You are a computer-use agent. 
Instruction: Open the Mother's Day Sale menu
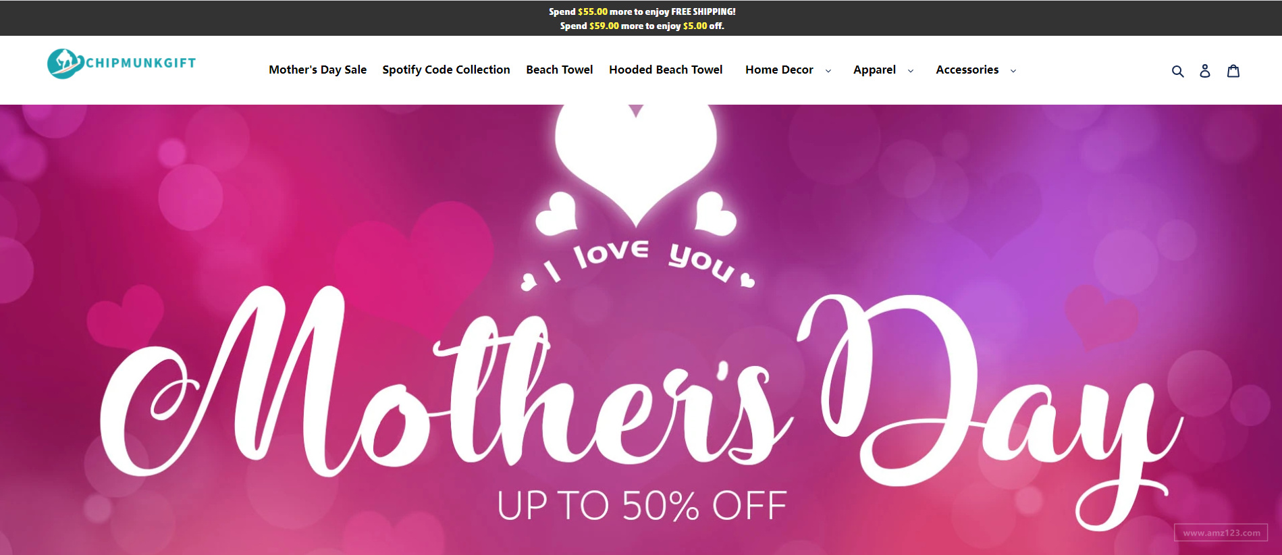click(317, 70)
